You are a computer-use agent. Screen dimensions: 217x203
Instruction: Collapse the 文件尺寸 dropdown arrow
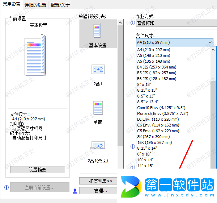tap(210, 42)
